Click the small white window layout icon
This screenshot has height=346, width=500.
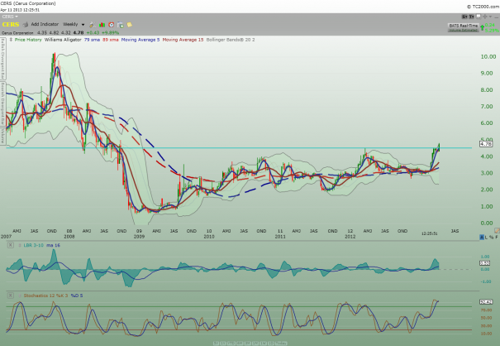(x=478, y=17)
